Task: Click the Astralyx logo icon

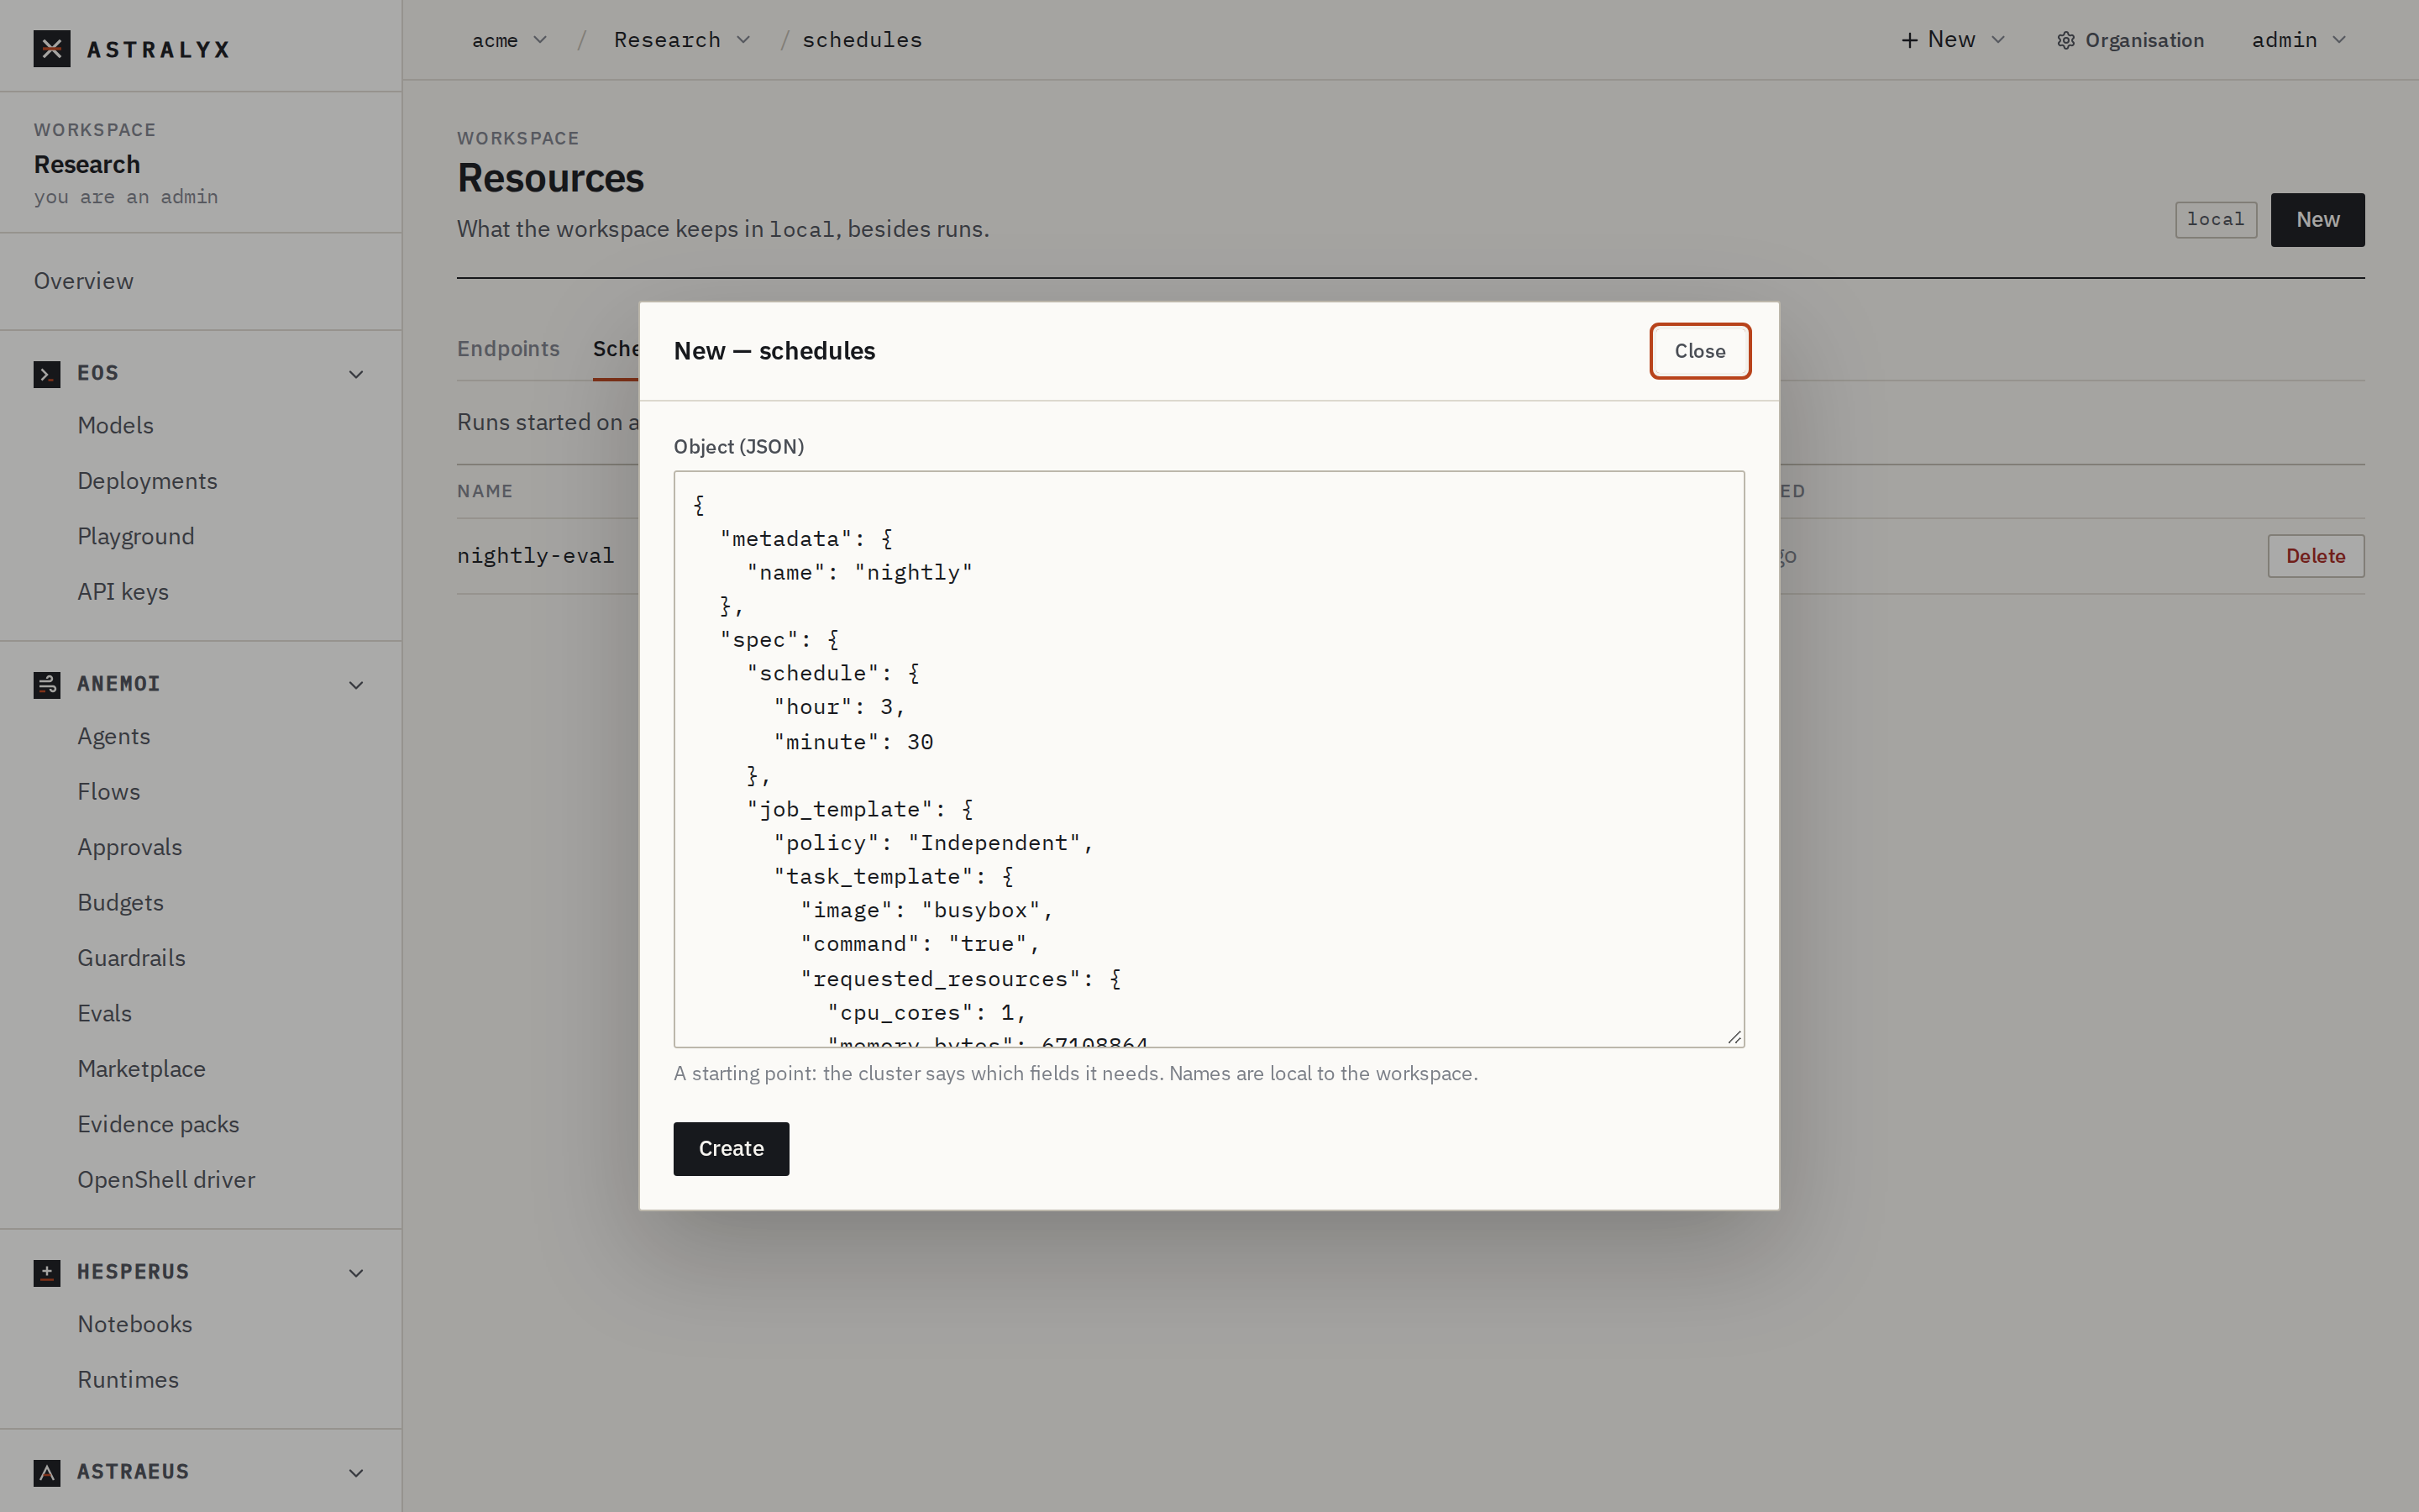Action: 51,48
